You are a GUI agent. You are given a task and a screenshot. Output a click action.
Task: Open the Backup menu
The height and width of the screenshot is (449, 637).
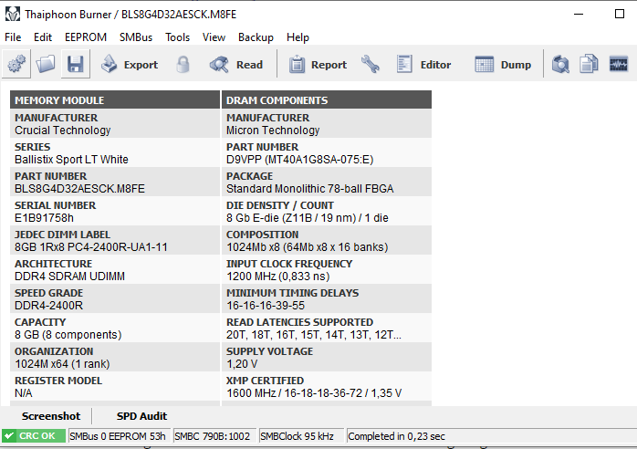tap(256, 37)
